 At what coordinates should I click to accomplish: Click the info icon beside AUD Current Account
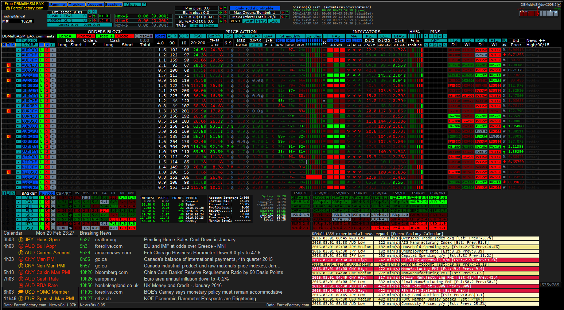(x=21, y=253)
